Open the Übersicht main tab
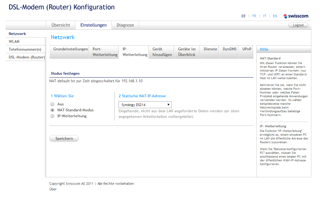 coord(61,25)
